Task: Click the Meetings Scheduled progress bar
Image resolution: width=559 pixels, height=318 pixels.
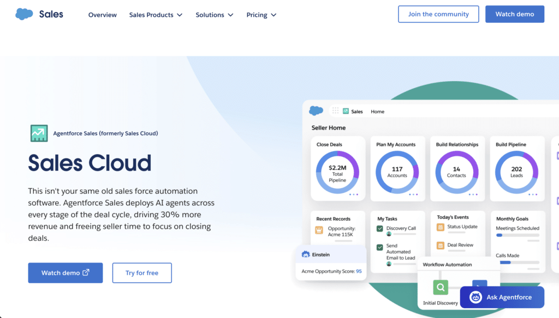Action: pyautogui.click(x=518, y=235)
